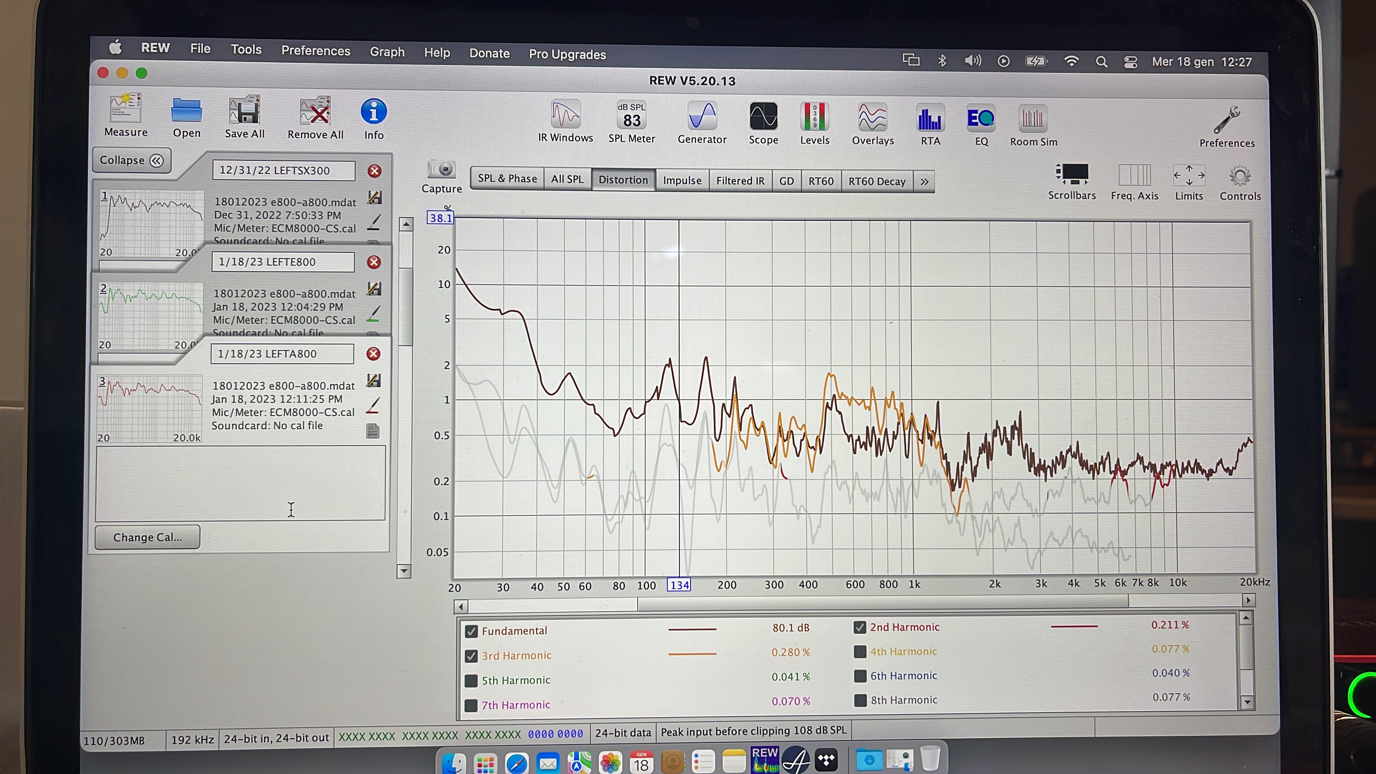Open REW app from the Dock
Image resolution: width=1376 pixels, height=774 pixels.
tap(764, 759)
